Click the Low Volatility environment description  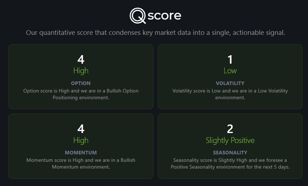(x=230, y=94)
